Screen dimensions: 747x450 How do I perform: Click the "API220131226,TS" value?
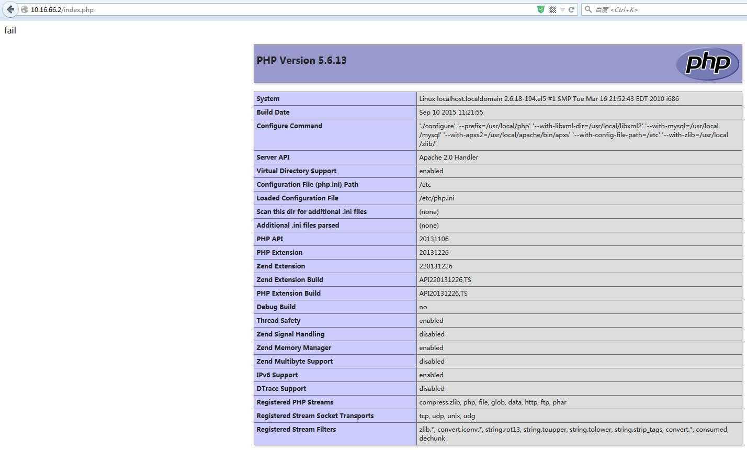(445, 279)
